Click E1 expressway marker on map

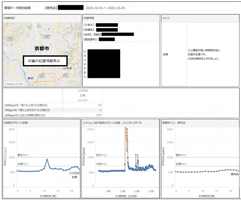[66, 75]
